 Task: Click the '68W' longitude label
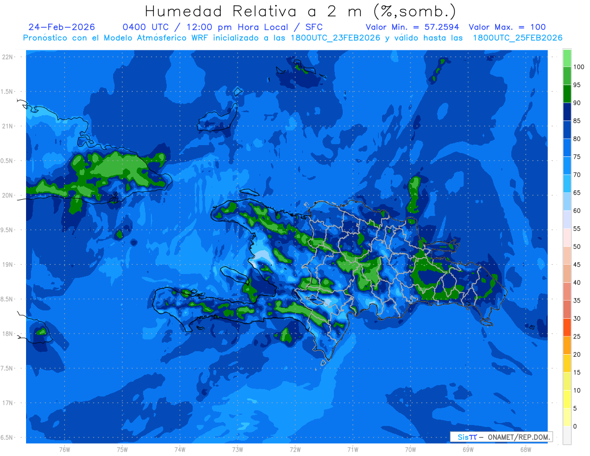526,450
